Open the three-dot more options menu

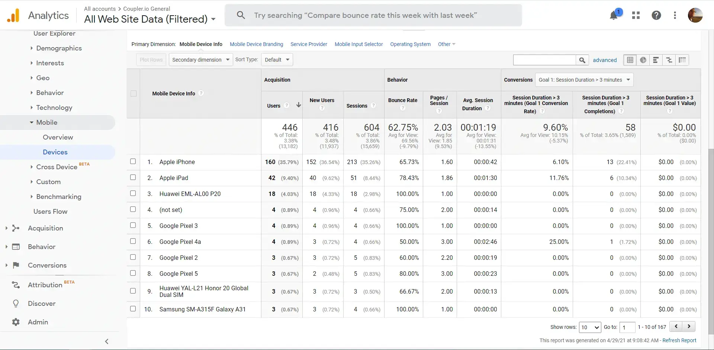pos(675,15)
